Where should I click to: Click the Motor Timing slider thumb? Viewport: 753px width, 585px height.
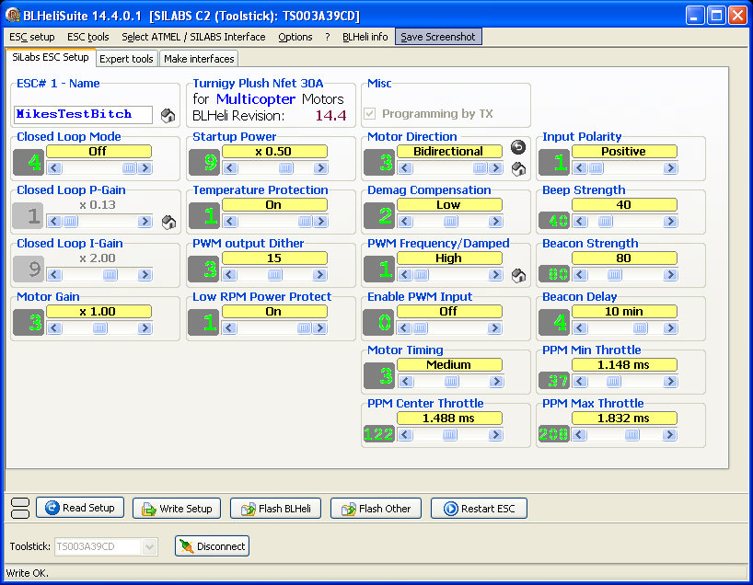pyautogui.click(x=451, y=381)
